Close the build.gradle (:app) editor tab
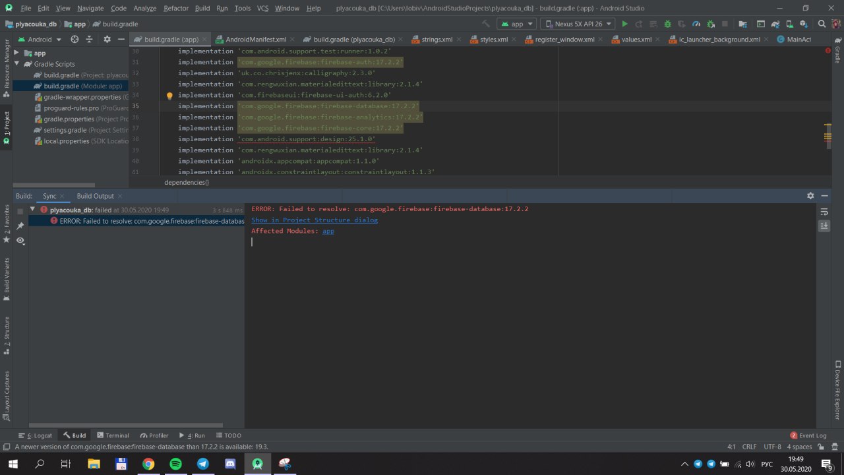 (x=205, y=40)
